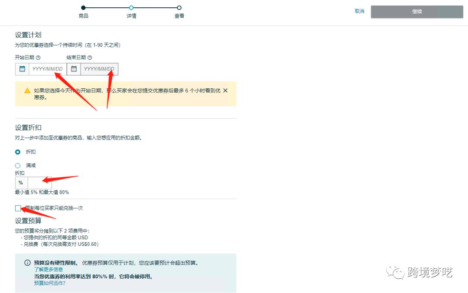Select the 满减 radio button
This screenshot has width=468, height=293.
point(17,165)
